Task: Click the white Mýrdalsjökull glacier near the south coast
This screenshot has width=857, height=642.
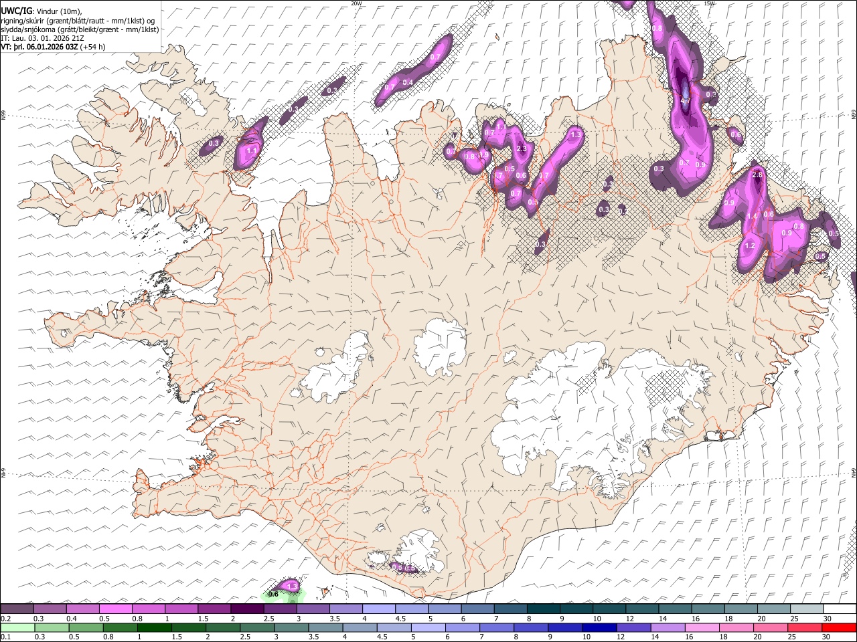Action: click(x=419, y=550)
